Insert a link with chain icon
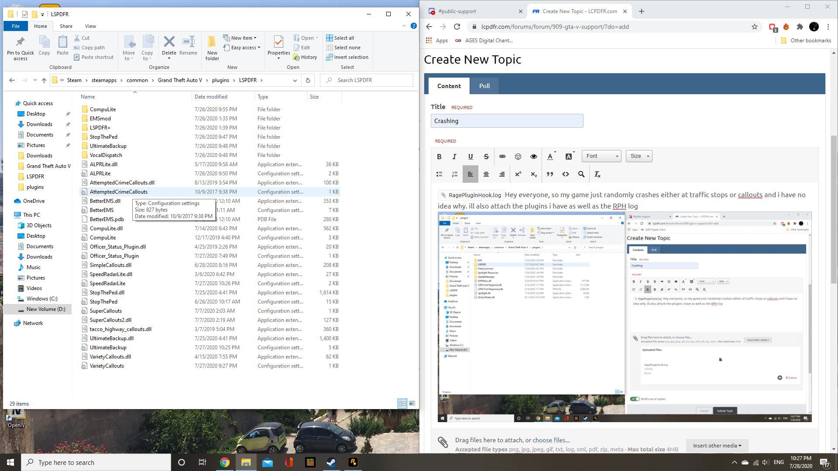Viewport: 838px width, 471px height. (502, 157)
